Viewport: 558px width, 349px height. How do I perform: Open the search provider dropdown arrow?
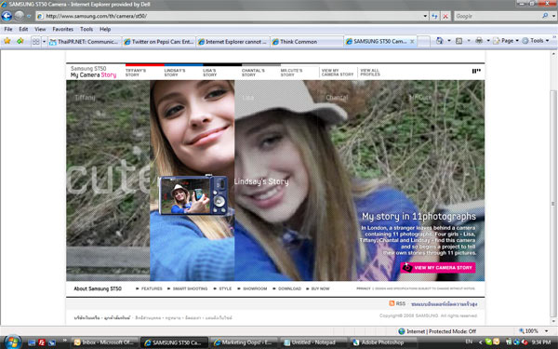pyautogui.click(x=553, y=16)
